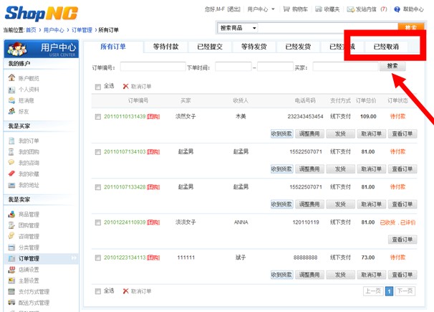434x312 pixels.
Task: Open the 主题设置 theme icon
Action: click(x=11, y=280)
